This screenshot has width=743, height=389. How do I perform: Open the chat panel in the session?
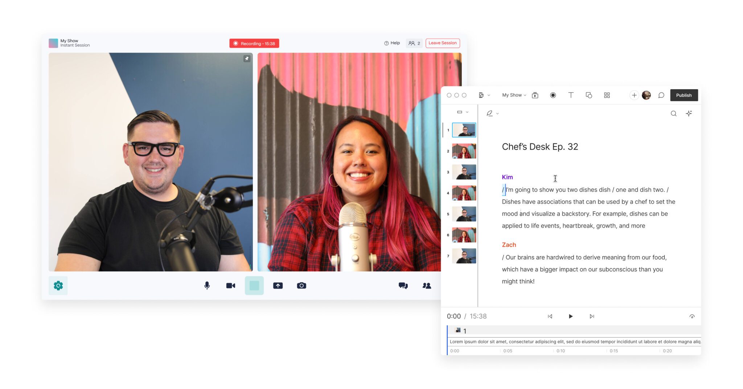click(x=403, y=286)
